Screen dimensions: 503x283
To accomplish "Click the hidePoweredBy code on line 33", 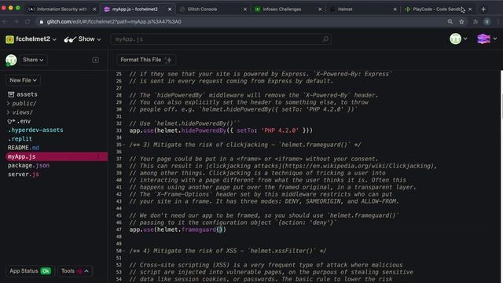I will 204,130.
